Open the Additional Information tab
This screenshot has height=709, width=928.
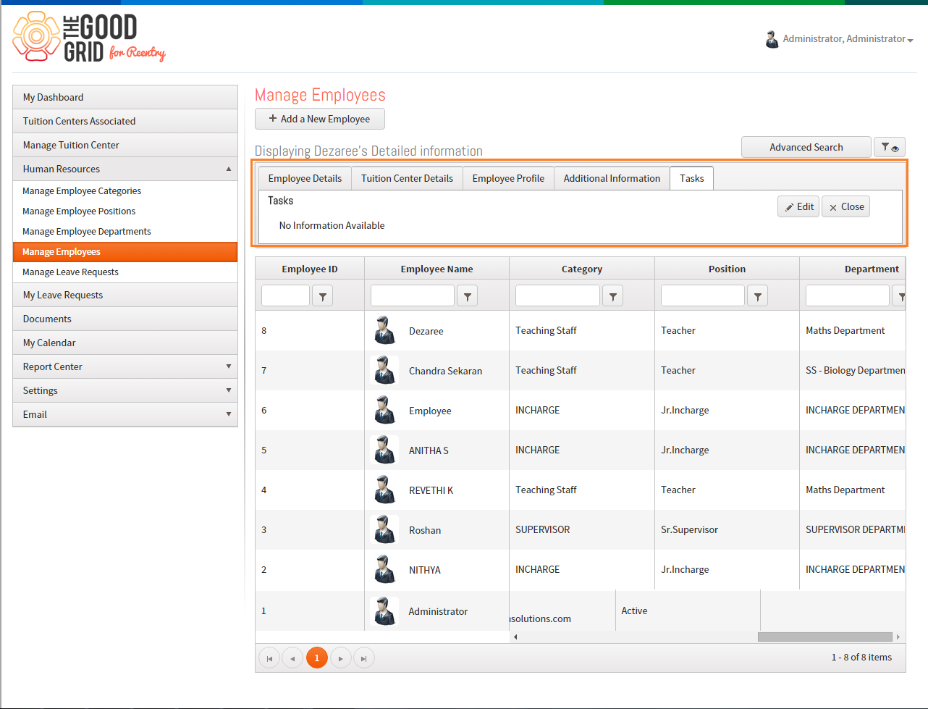click(612, 178)
